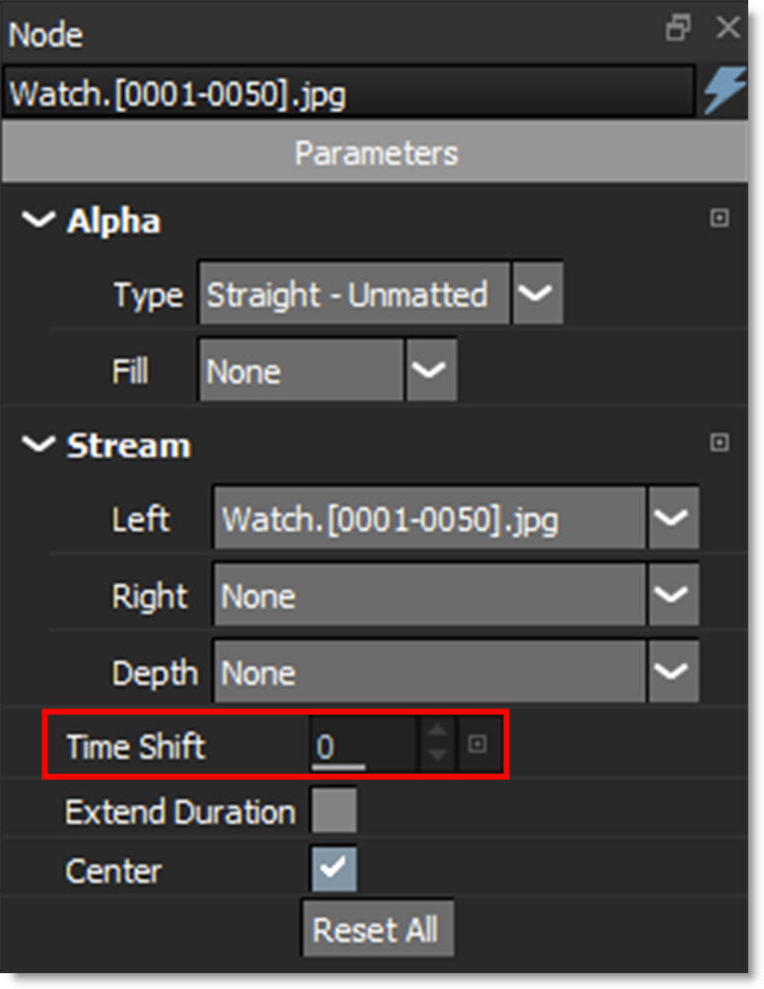Click the float panel icon in Node header

coord(678,29)
